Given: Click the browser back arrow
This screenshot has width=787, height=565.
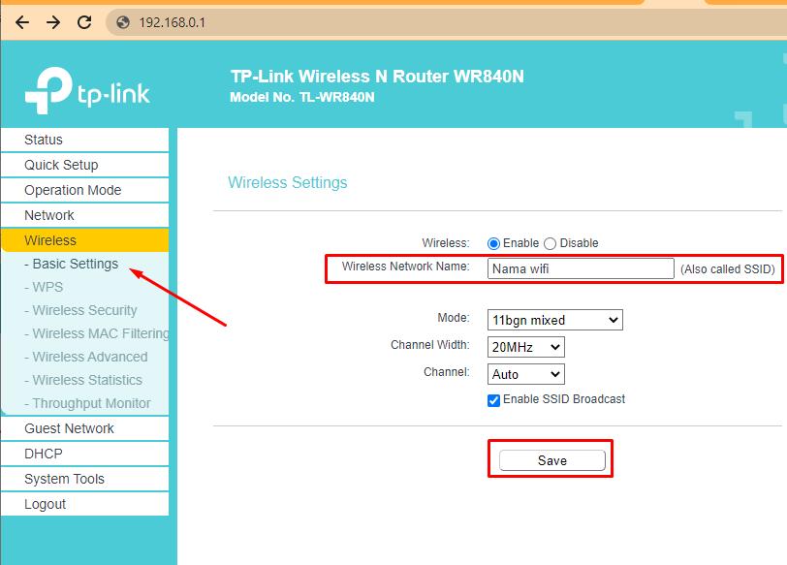Looking at the screenshot, I should pos(22,22).
